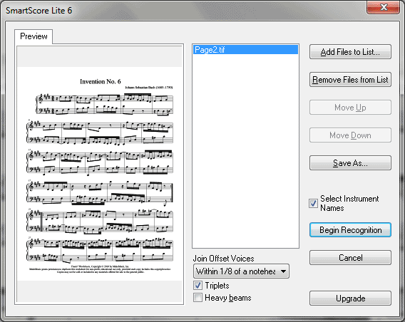Click the Invention No. 6 title in preview
405x322 pixels.
pyautogui.click(x=101, y=81)
